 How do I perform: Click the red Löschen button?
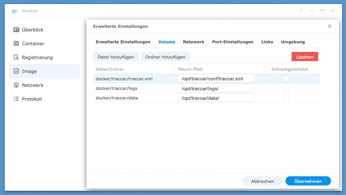click(305, 57)
